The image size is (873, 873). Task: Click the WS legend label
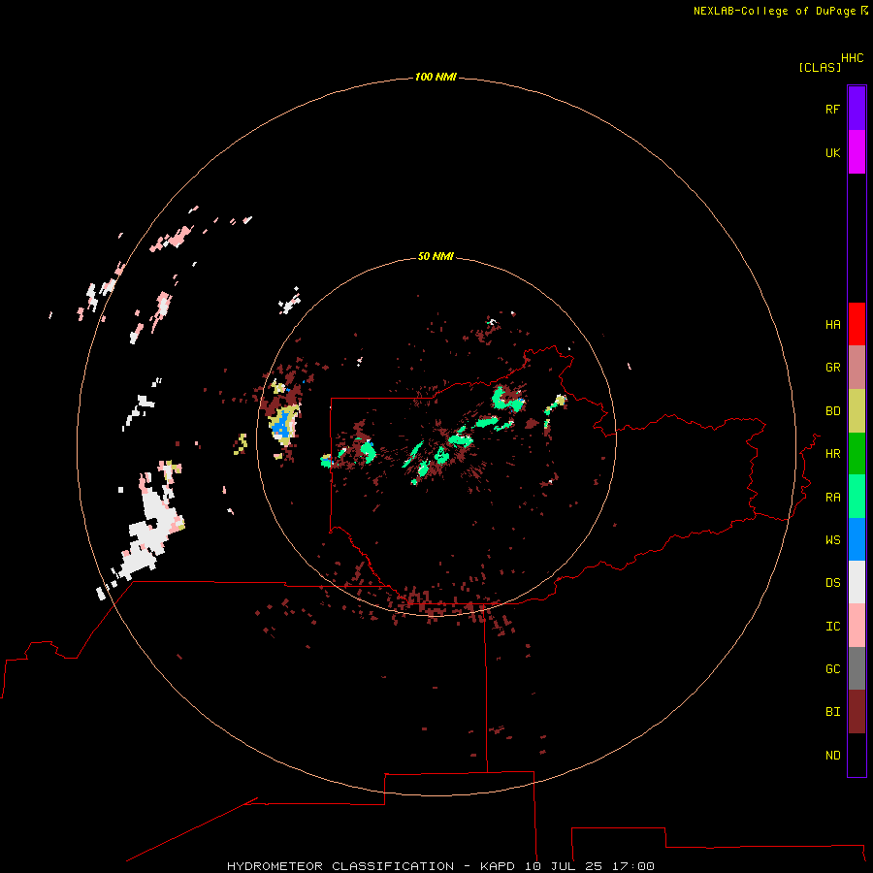[x=832, y=540]
